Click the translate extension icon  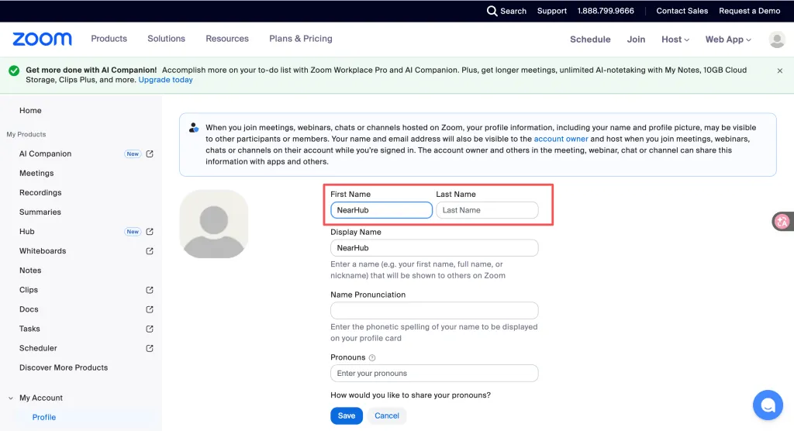[782, 222]
